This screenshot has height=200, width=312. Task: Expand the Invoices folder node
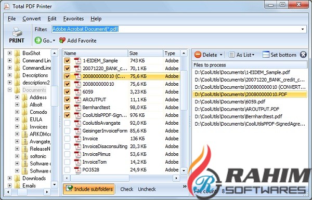pos(17,127)
